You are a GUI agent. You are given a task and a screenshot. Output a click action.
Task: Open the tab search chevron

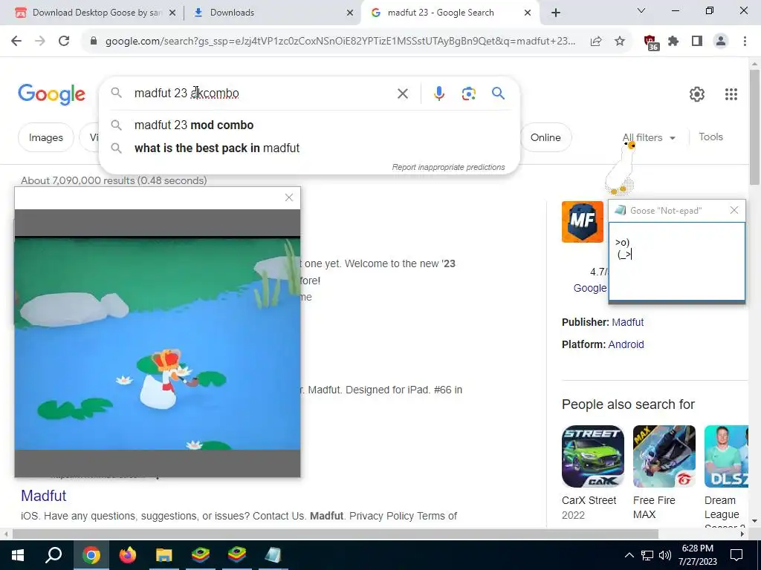point(641,10)
